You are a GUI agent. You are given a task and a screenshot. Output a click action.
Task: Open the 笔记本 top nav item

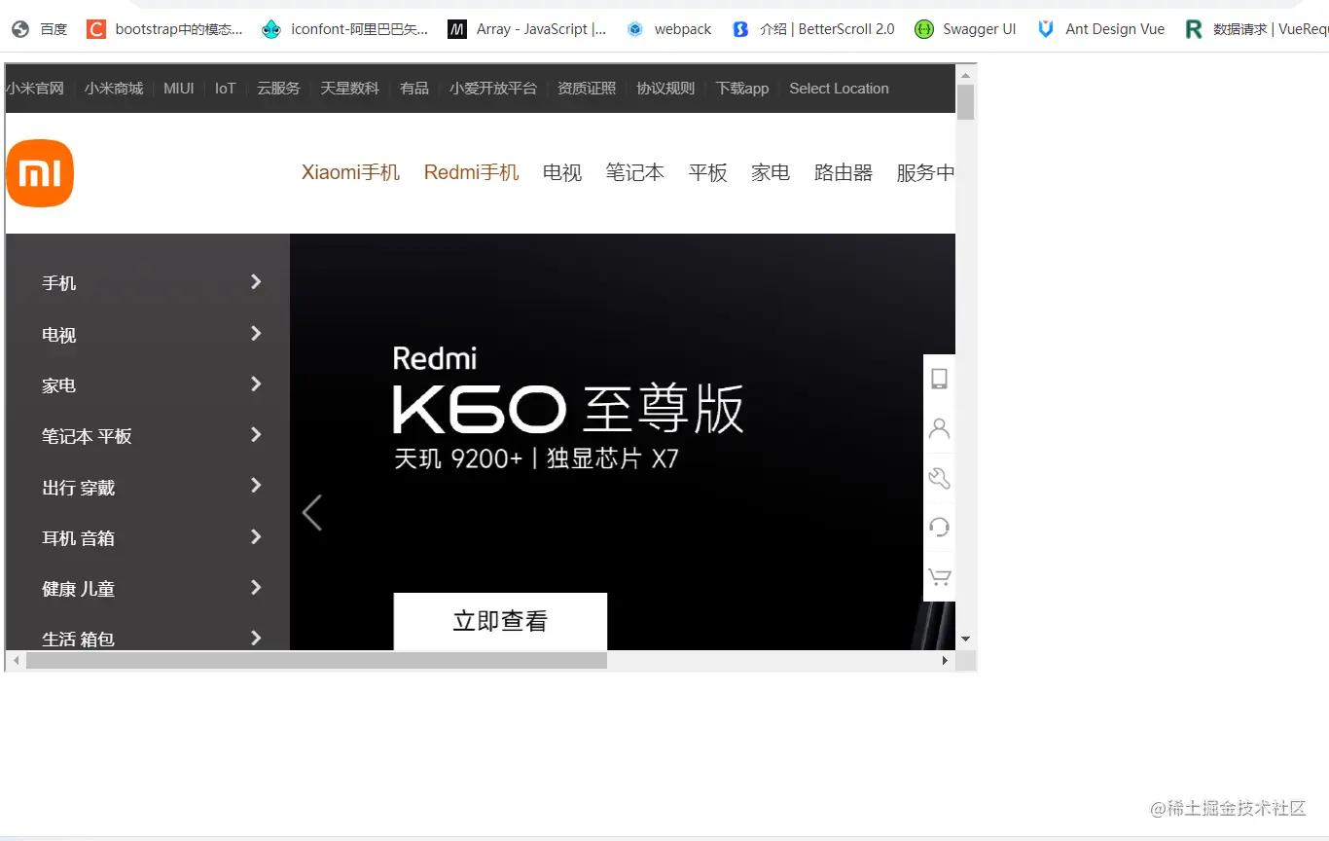coord(634,172)
